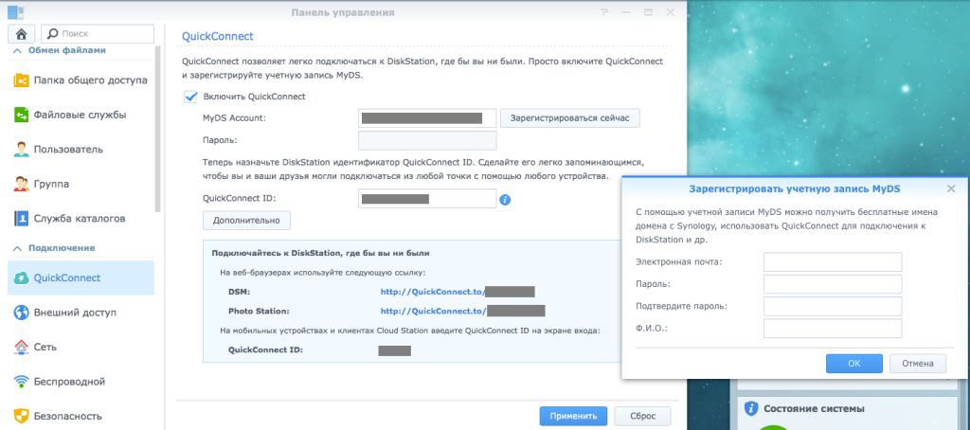
Task: Open Файловые службы settings
Action: 81,116
